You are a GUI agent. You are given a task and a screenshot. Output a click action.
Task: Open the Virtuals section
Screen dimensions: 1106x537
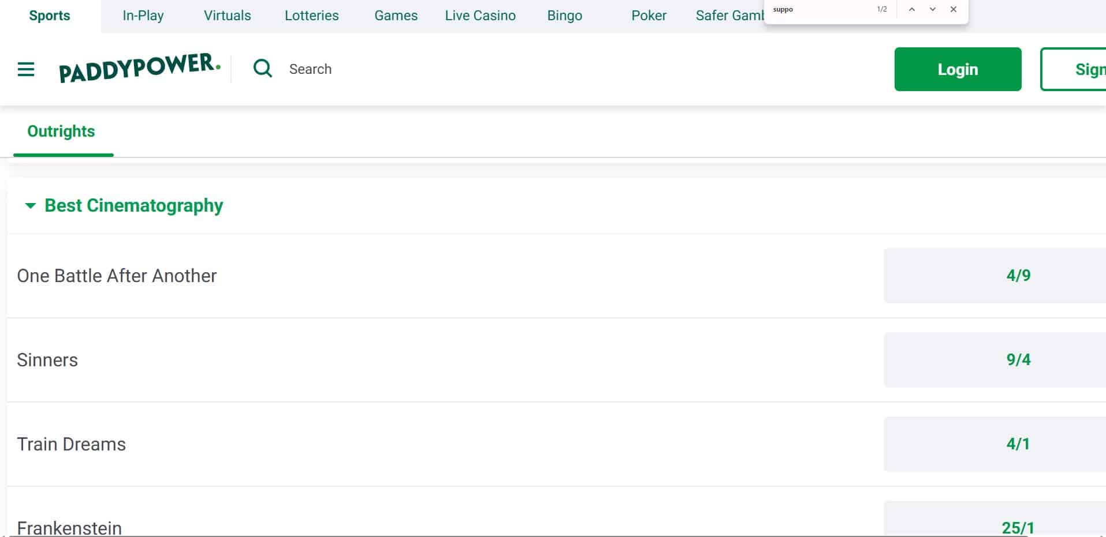(227, 16)
